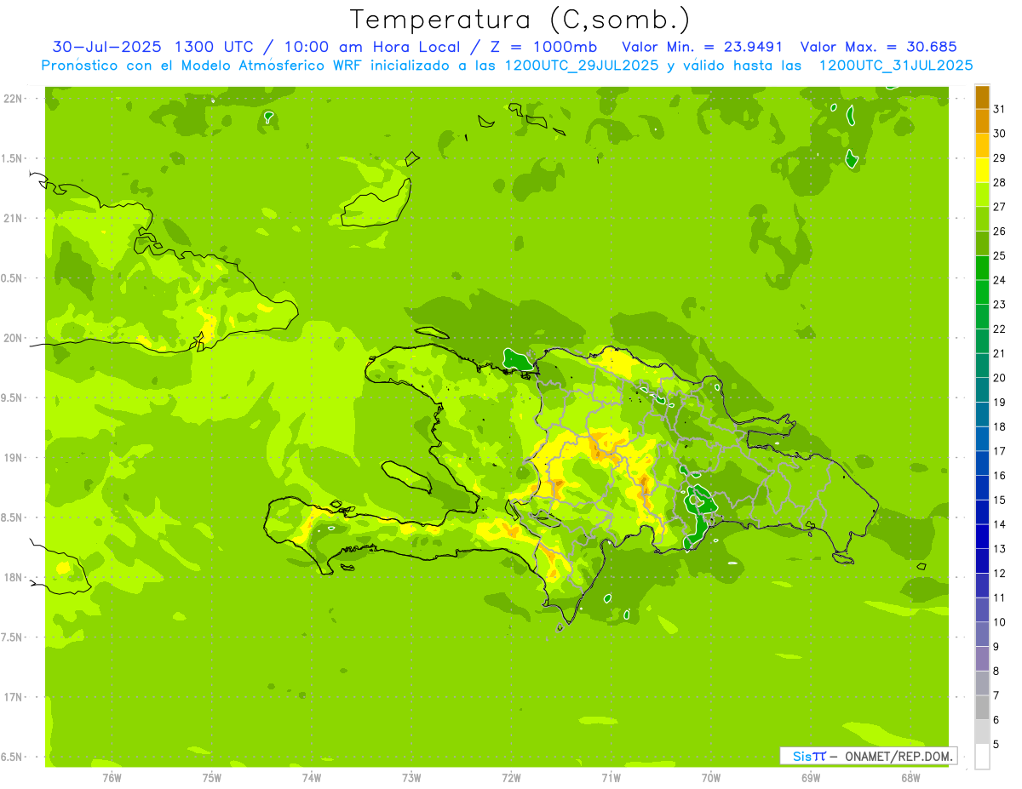
Task: Click the '1200UTC_31JUL2025' valid-until timestamp
Action: point(896,66)
